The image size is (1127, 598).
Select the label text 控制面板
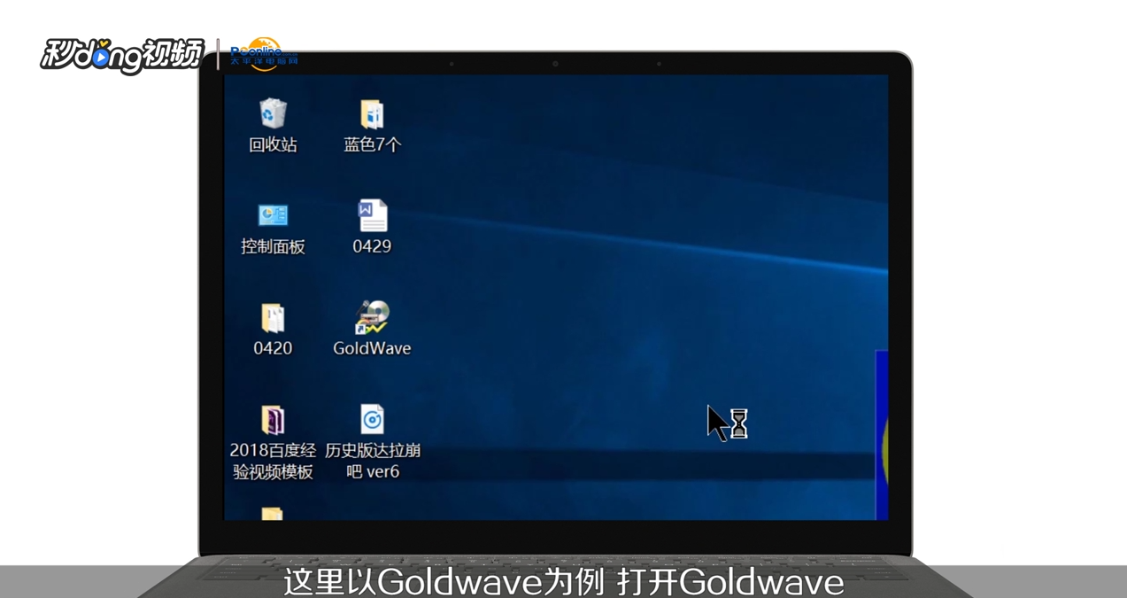pyautogui.click(x=273, y=246)
